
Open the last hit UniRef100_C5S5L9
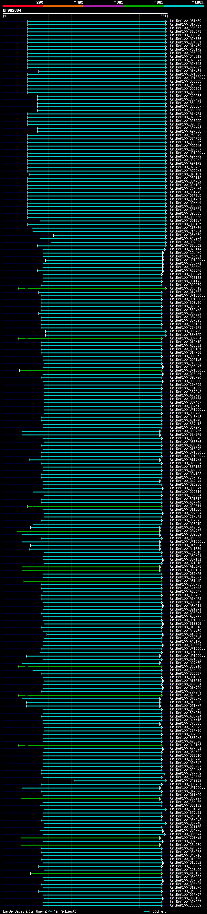click(185, 906)
